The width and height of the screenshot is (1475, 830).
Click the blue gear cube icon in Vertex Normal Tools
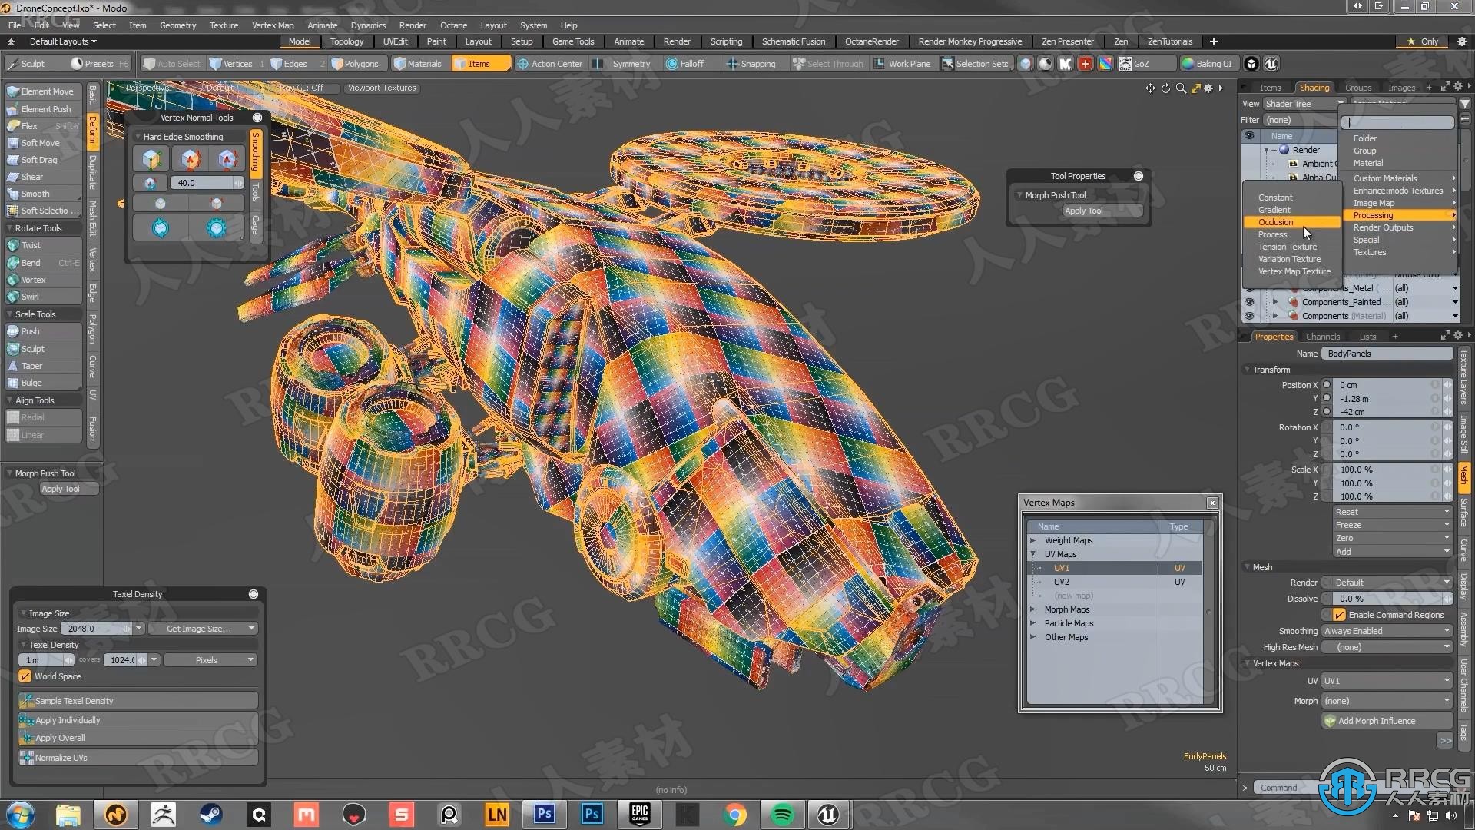pyautogui.click(x=217, y=228)
